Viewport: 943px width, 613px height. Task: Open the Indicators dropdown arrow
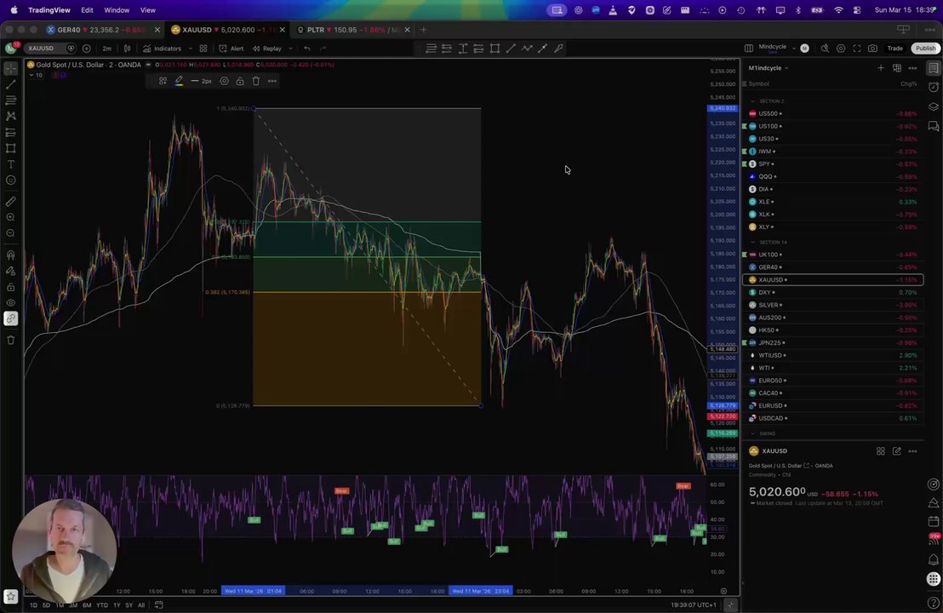pyautogui.click(x=190, y=49)
